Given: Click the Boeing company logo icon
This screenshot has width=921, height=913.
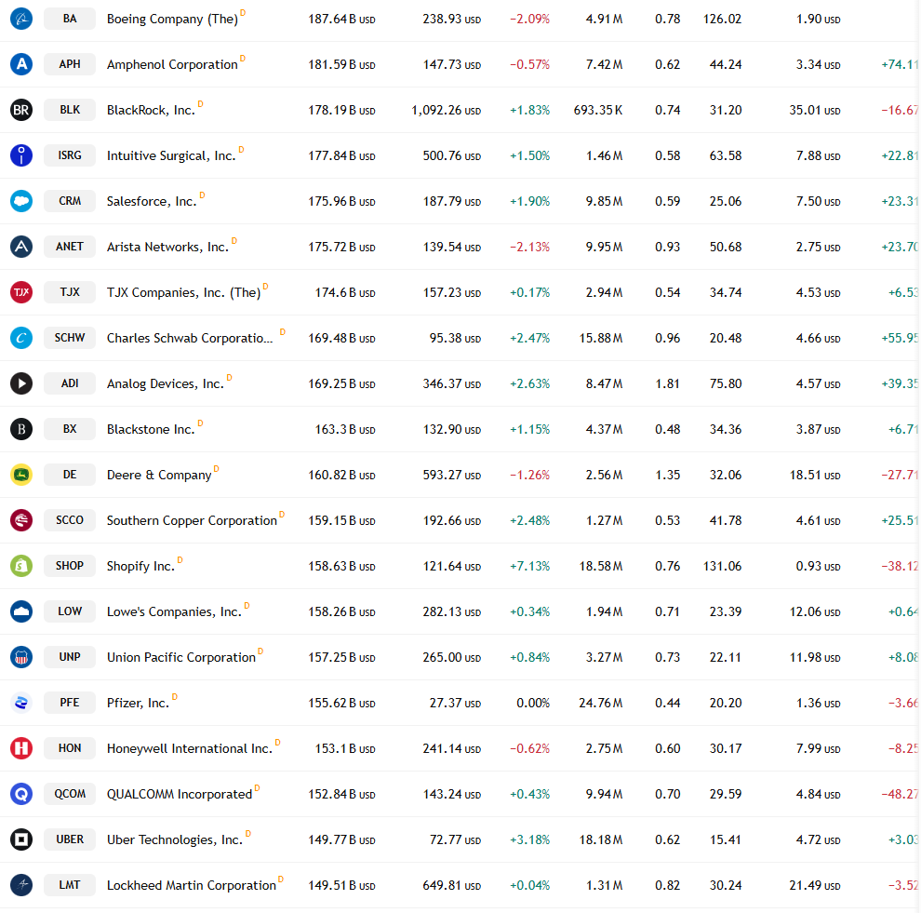Looking at the screenshot, I should point(21,19).
